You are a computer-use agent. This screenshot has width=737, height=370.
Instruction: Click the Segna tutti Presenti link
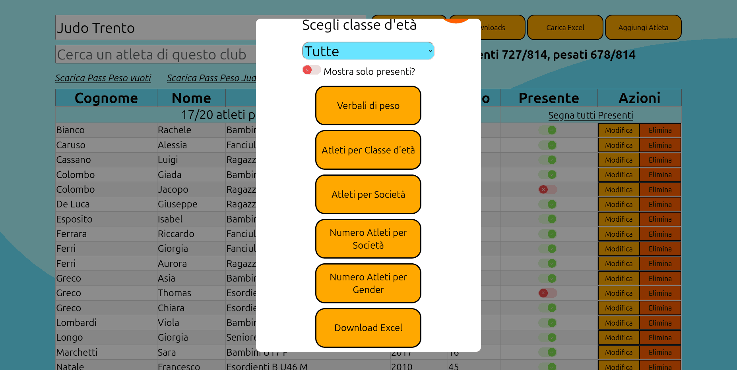(590, 115)
